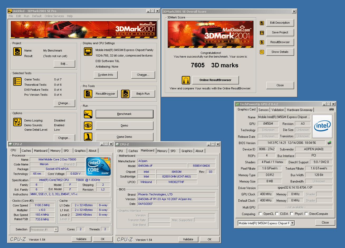Viewport: 345px width, 248px height.
Task: Open the Hardware Giveaway tab in GPU-Z
Action: tap(300, 110)
